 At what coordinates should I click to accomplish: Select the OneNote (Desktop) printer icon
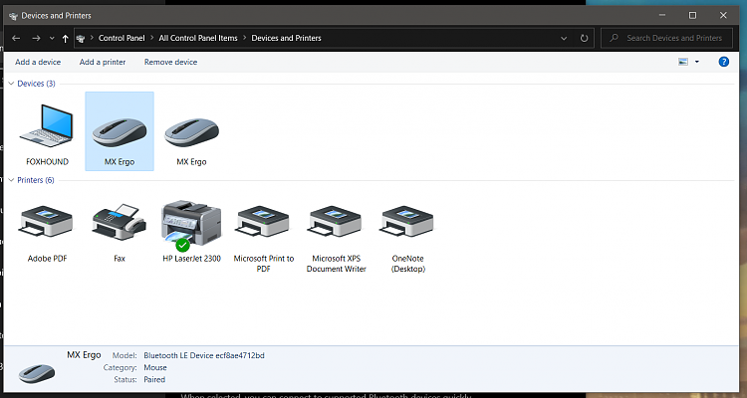coord(407,221)
